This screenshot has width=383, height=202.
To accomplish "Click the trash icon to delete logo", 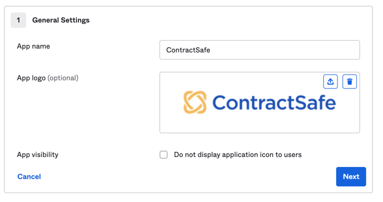I will pos(350,82).
